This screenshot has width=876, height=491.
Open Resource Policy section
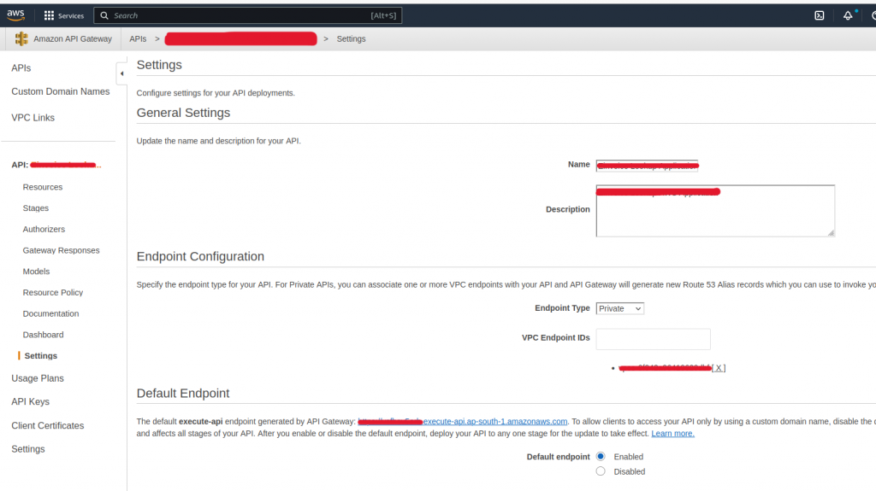point(52,292)
